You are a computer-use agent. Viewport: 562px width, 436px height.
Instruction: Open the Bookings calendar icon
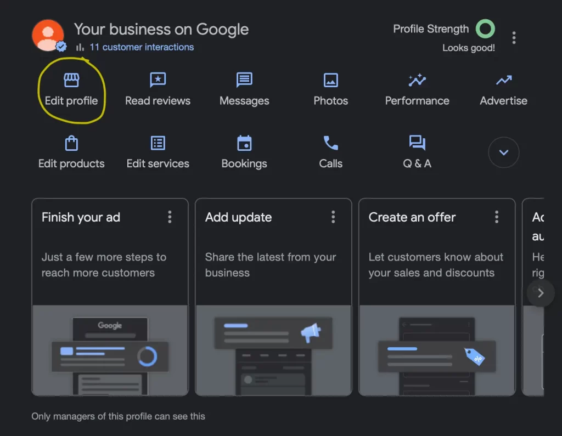244,143
